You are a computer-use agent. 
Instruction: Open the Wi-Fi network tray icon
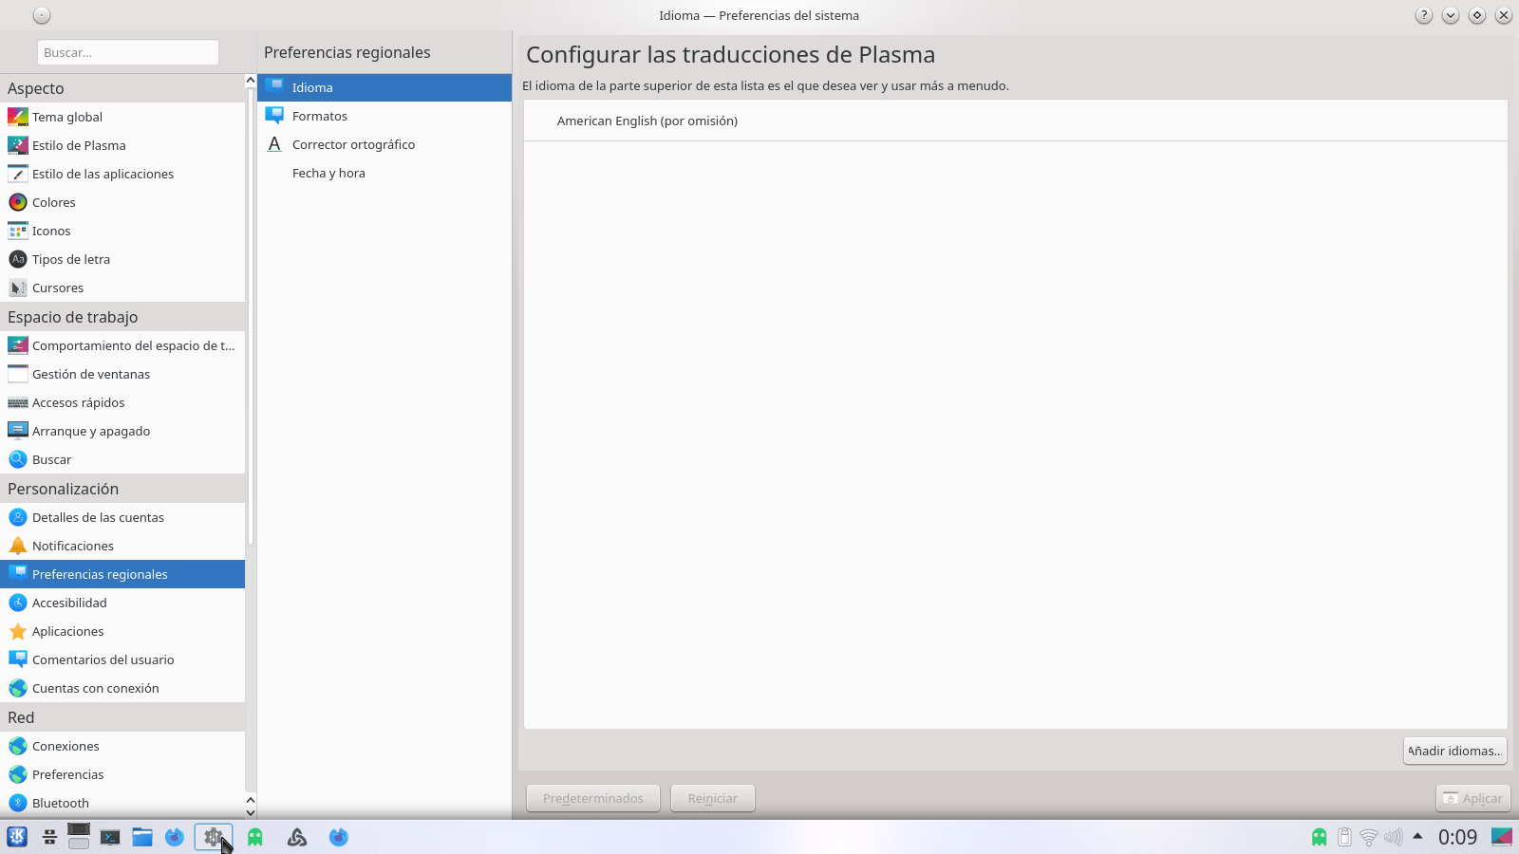tap(1369, 837)
